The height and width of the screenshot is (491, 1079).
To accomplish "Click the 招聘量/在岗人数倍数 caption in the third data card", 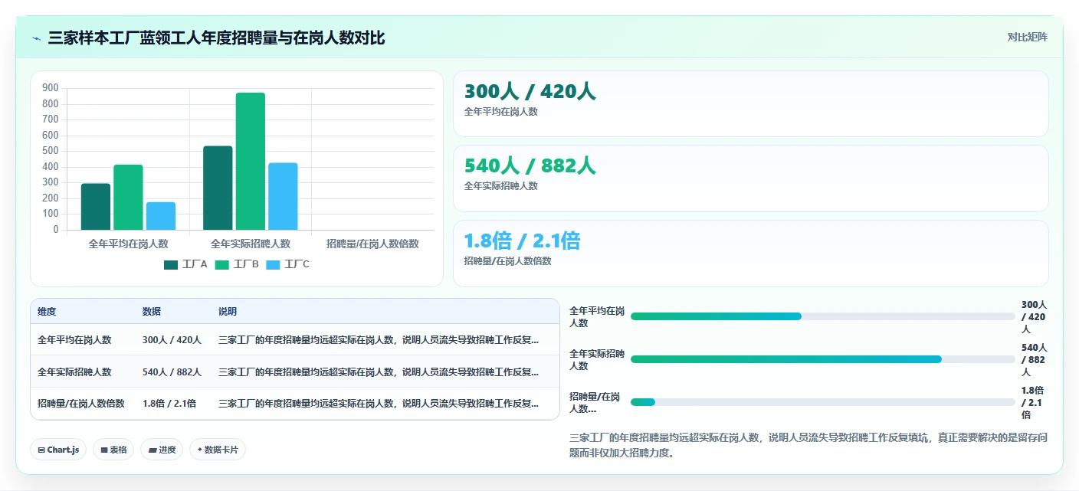I will (x=507, y=260).
